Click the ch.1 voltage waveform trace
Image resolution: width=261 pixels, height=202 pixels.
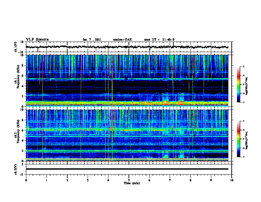pos(127,47)
